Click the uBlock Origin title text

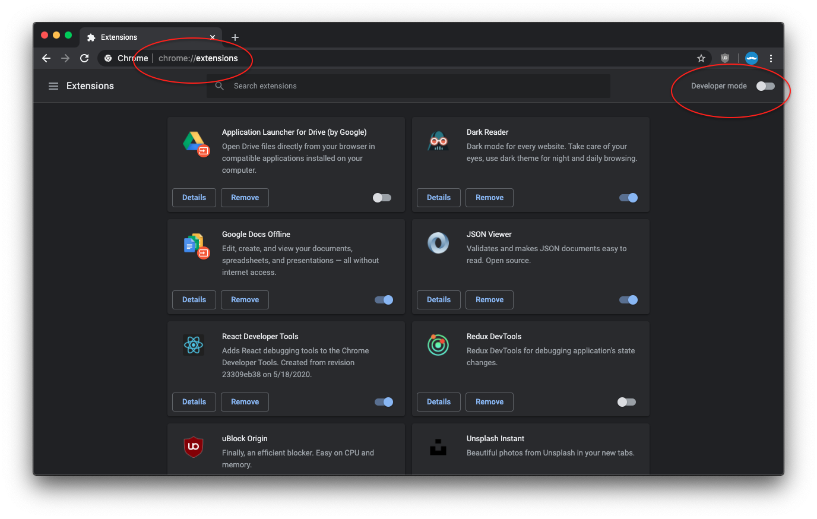[245, 439]
